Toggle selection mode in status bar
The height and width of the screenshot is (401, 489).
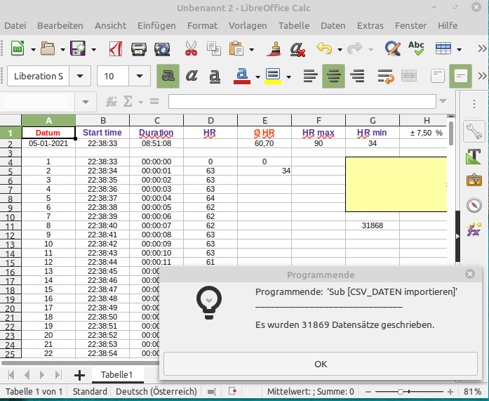212,391
